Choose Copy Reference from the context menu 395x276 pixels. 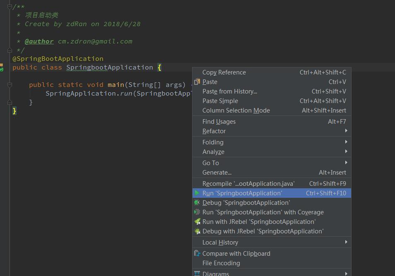[x=272, y=72]
